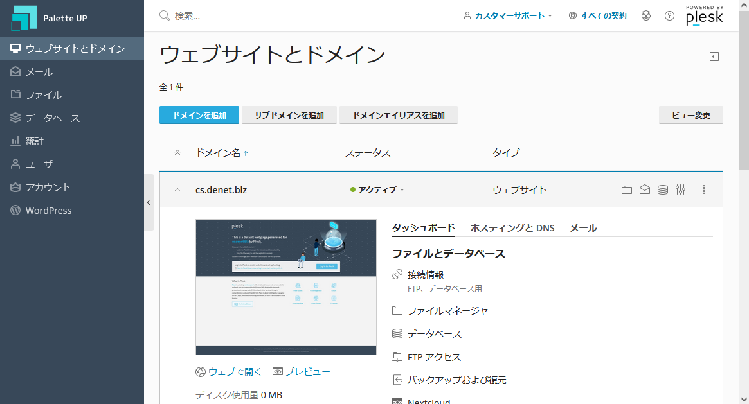749x404 pixels.
Task: Open the file manager folder icon in cs.denet.biz row
Action: point(627,190)
